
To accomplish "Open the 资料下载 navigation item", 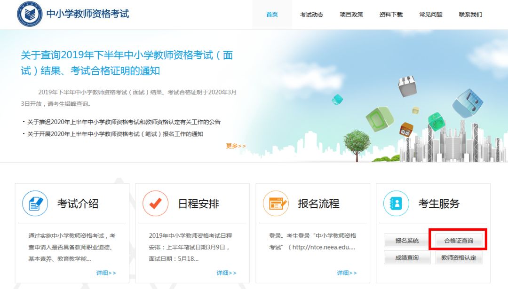I will [x=391, y=15].
